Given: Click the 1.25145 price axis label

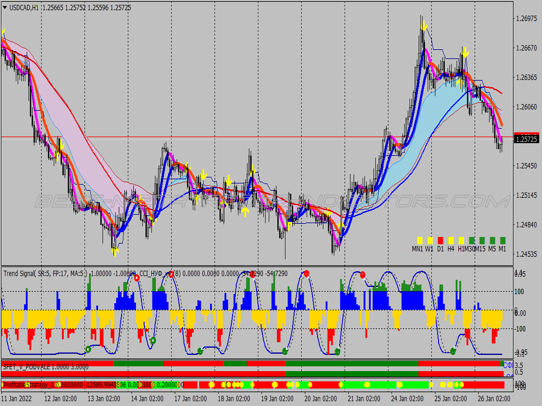Looking at the screenshot, I should pyautogui.click(x=526, y=195).
